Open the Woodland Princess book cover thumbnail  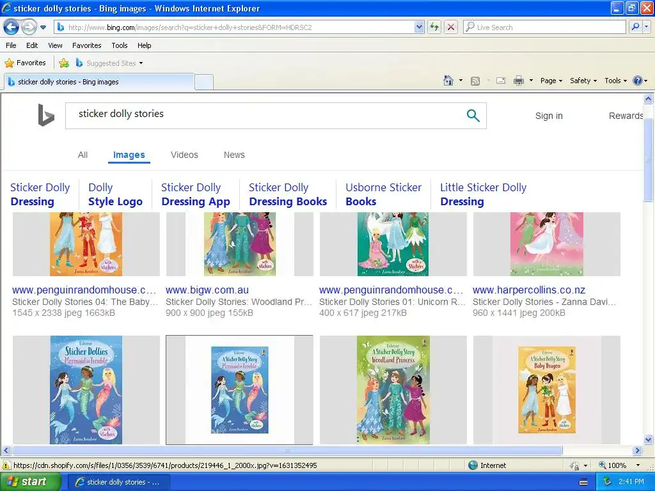tap(393, 389)
